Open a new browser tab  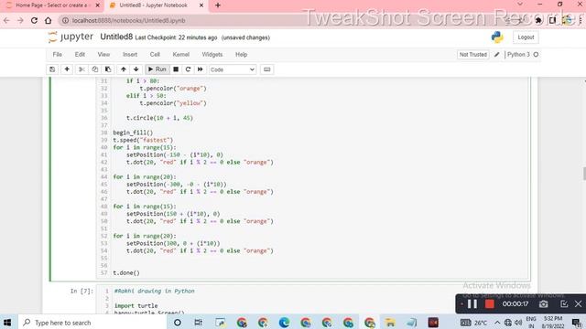coord(218,5)
